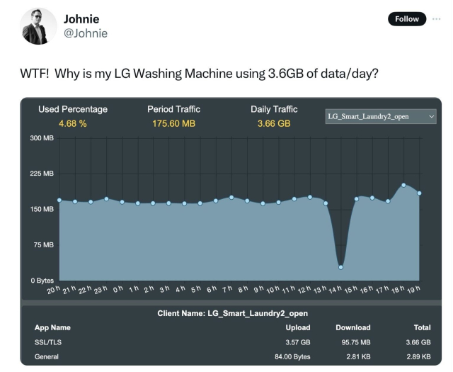Select the 14h dip data point
Image resolution: width=453 pixels, height=372 pixels.
pyautogui.click(x=340, y=267)
